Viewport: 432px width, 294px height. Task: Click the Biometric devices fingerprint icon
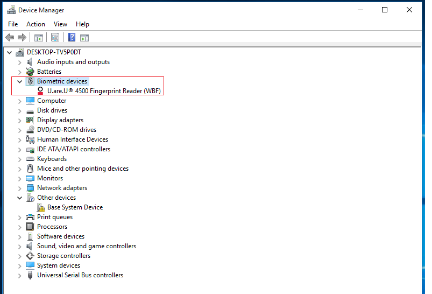coord(30,81)
